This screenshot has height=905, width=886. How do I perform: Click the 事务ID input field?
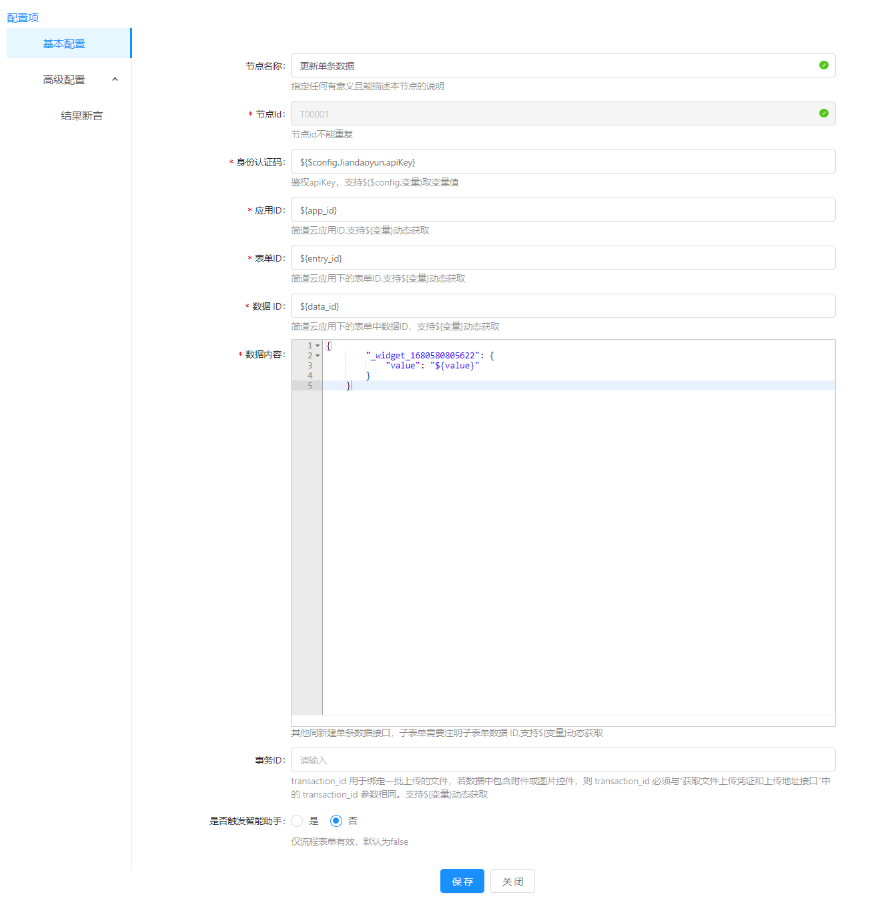click(x=563, y=760)
